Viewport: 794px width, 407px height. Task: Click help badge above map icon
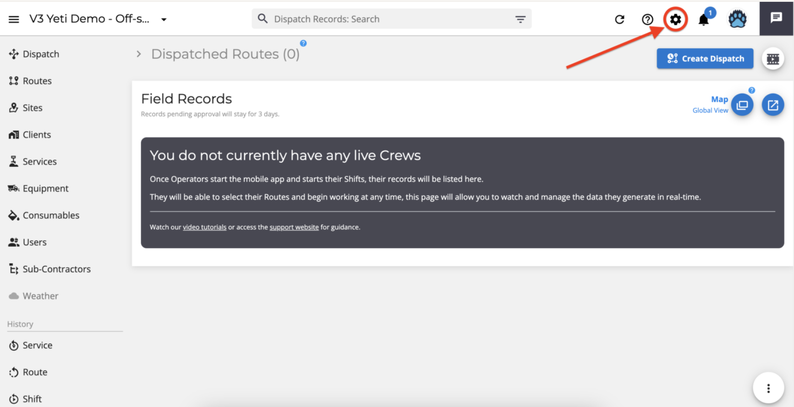(751, 90)
